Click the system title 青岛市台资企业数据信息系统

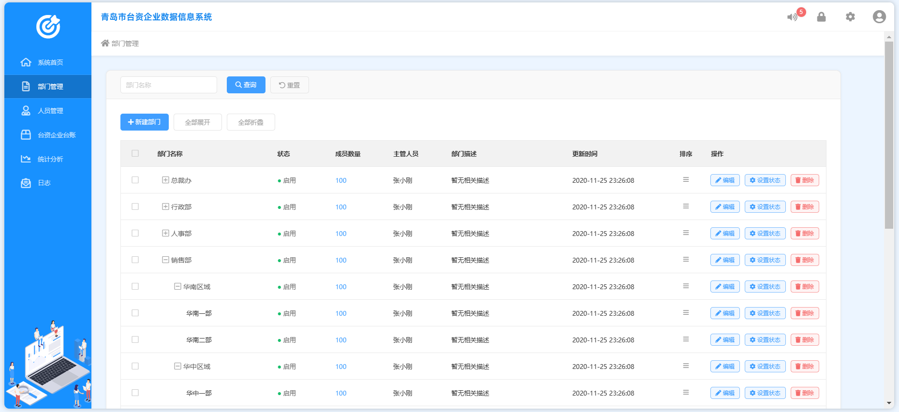coord(156,17)
